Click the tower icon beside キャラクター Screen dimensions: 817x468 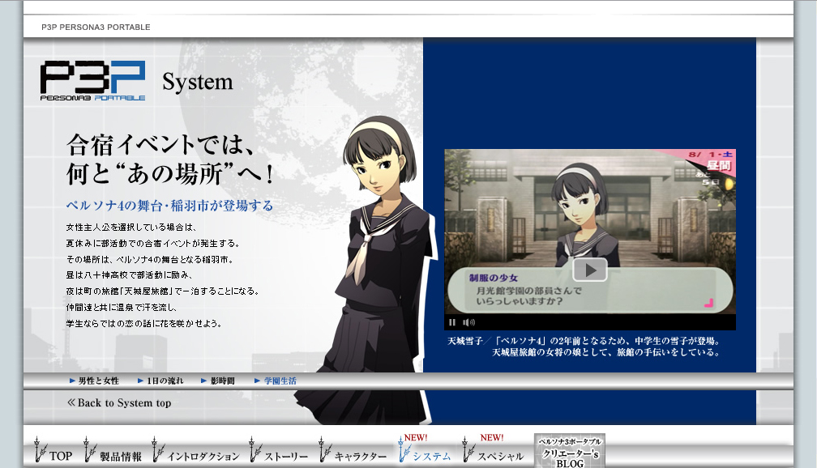coord(324,449)
